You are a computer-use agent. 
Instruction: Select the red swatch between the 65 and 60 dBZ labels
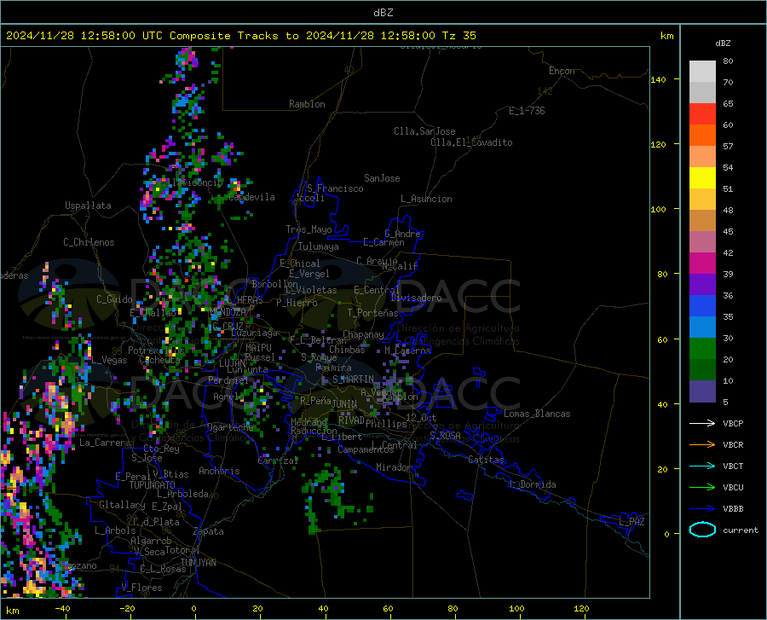[702, 114]
